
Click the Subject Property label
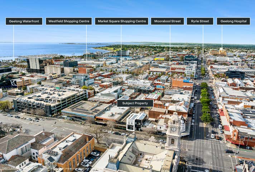(x=135, y=103)
